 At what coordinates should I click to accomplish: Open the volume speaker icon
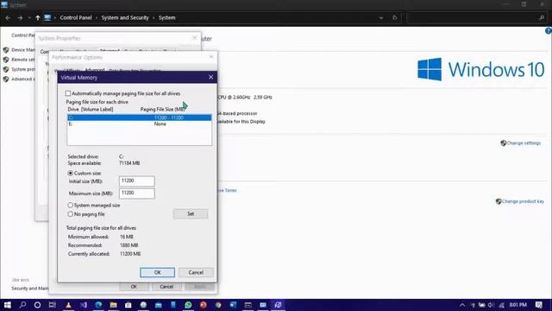[491, 305]
